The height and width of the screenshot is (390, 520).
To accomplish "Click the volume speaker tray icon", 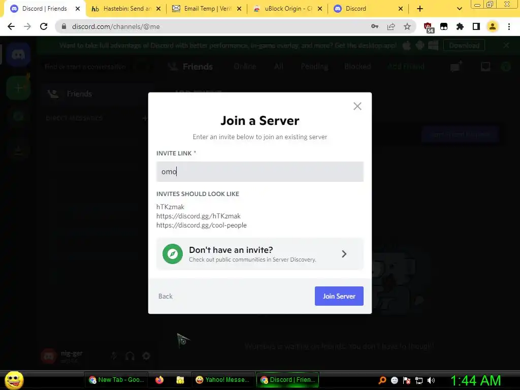I will click(431, 380).
